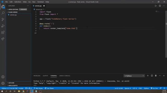The height and width of the screenshot is (93, 167).
Task: Open the Go menu
Action: pos(29,2)
